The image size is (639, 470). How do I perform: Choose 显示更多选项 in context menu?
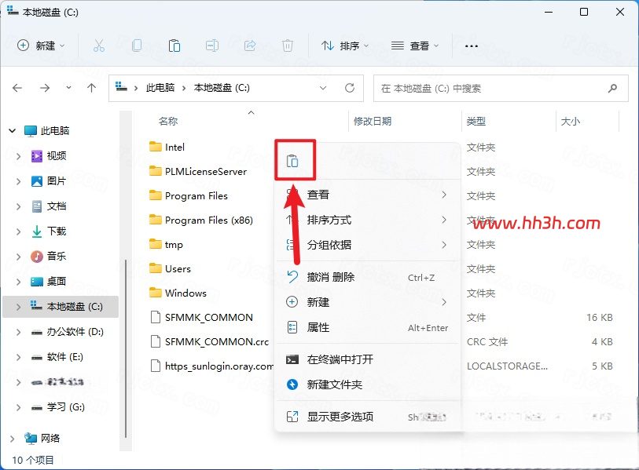point(368,417)
